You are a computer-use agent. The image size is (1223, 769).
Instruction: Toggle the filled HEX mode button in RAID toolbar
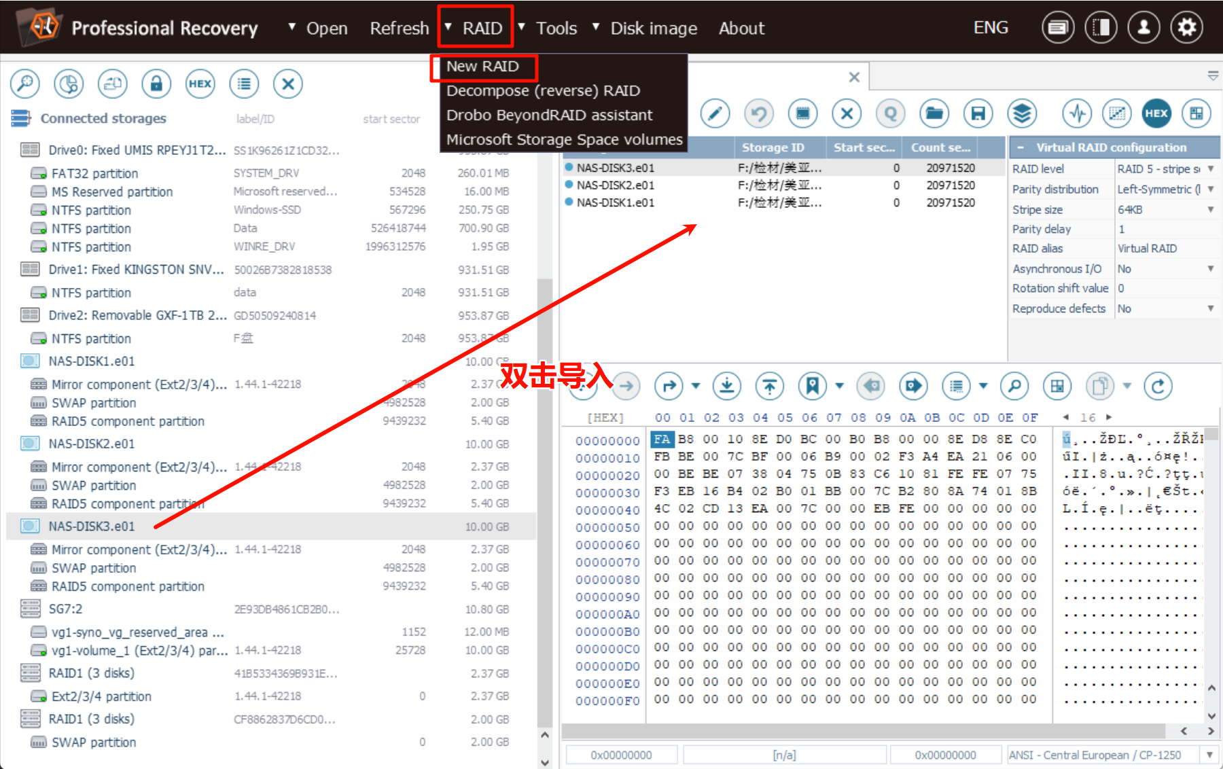(1156, 113)
